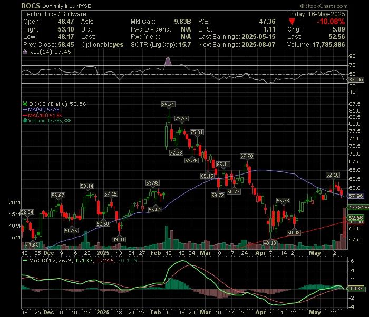Click the volume axis tag beginning 177858

358,207
